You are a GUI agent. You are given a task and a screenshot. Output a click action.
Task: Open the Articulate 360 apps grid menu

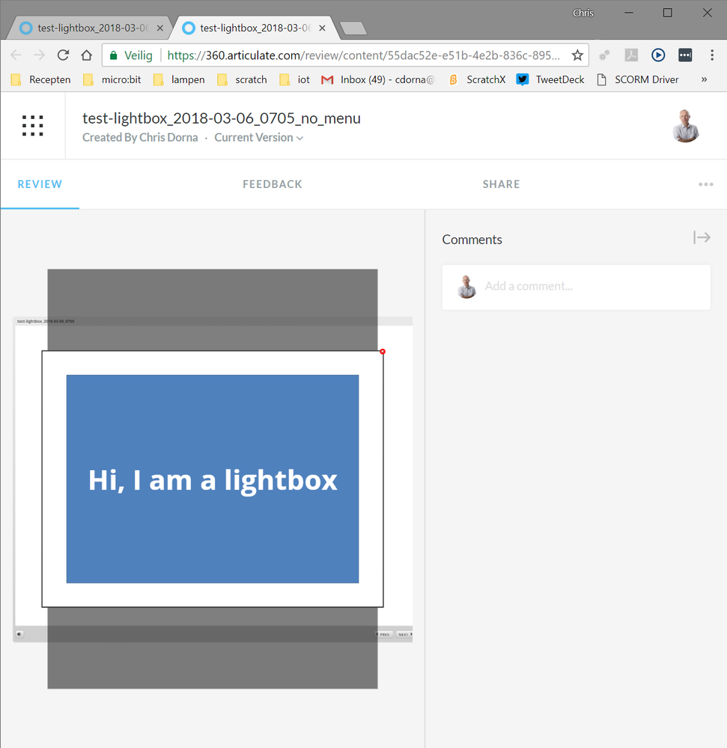[x=32, y=126]
